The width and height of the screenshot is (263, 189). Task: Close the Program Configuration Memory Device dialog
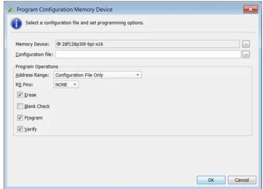251,9
